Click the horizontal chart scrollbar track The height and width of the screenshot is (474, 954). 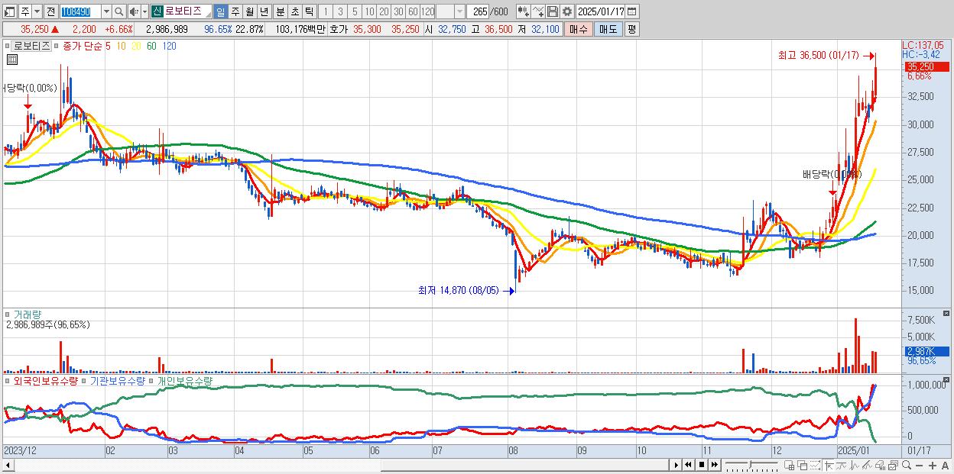tap(340, 466)
